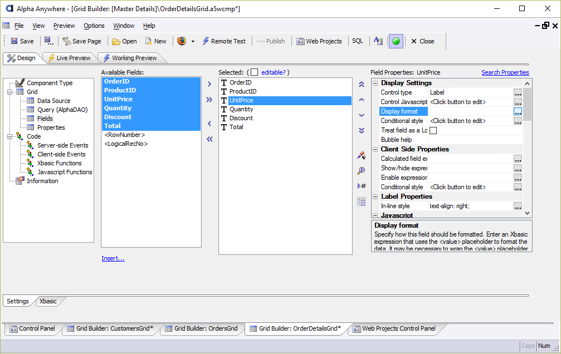The width and height of the screenshot is (561, 354).
Task: Collapse Display Settings section
Action: [375, 83]
